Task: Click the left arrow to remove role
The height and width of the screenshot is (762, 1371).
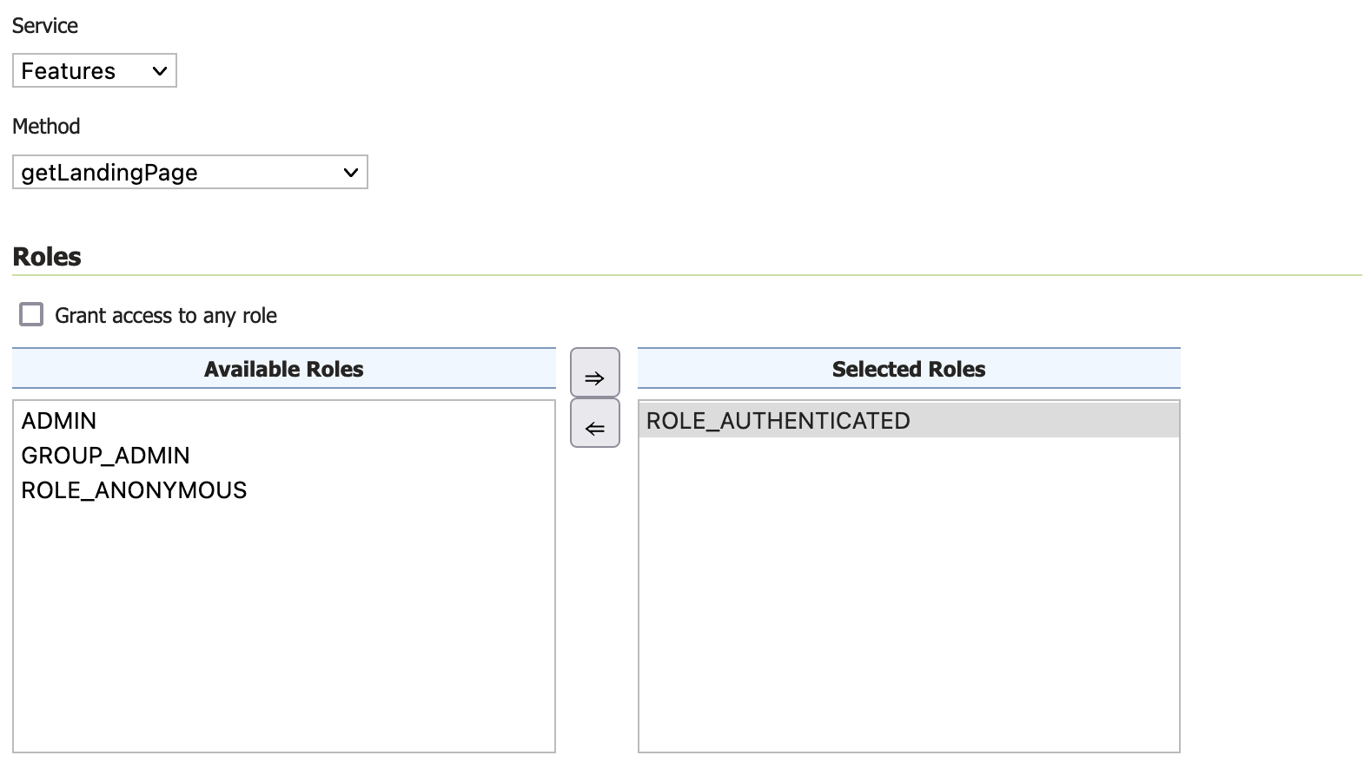Action: pyautogui.click(x=594, y=424)
